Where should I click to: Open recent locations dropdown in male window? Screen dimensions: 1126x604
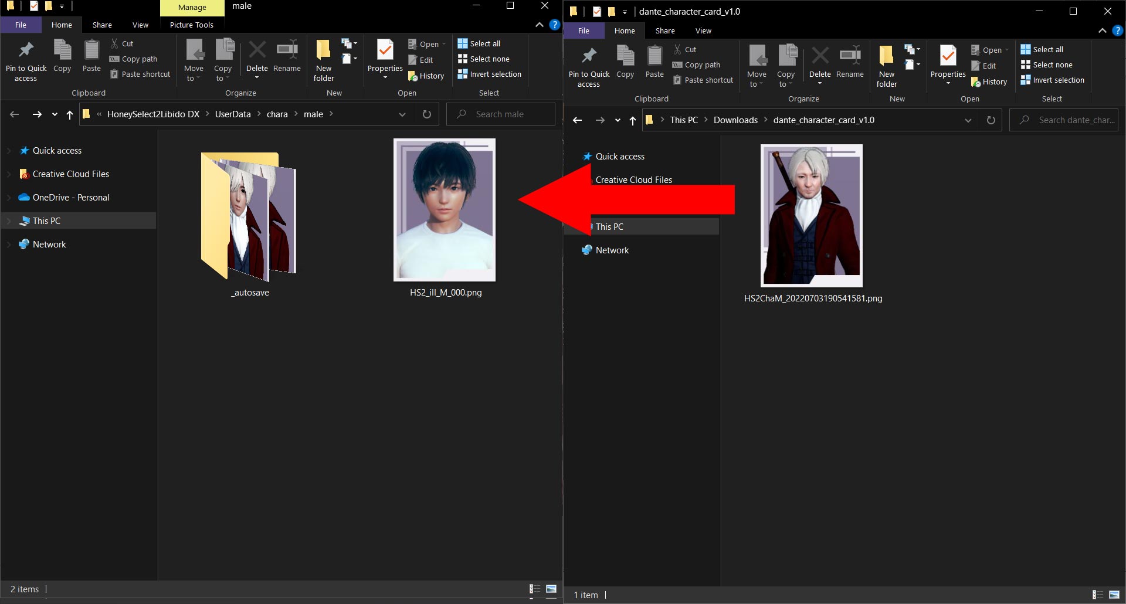(55, 114)
